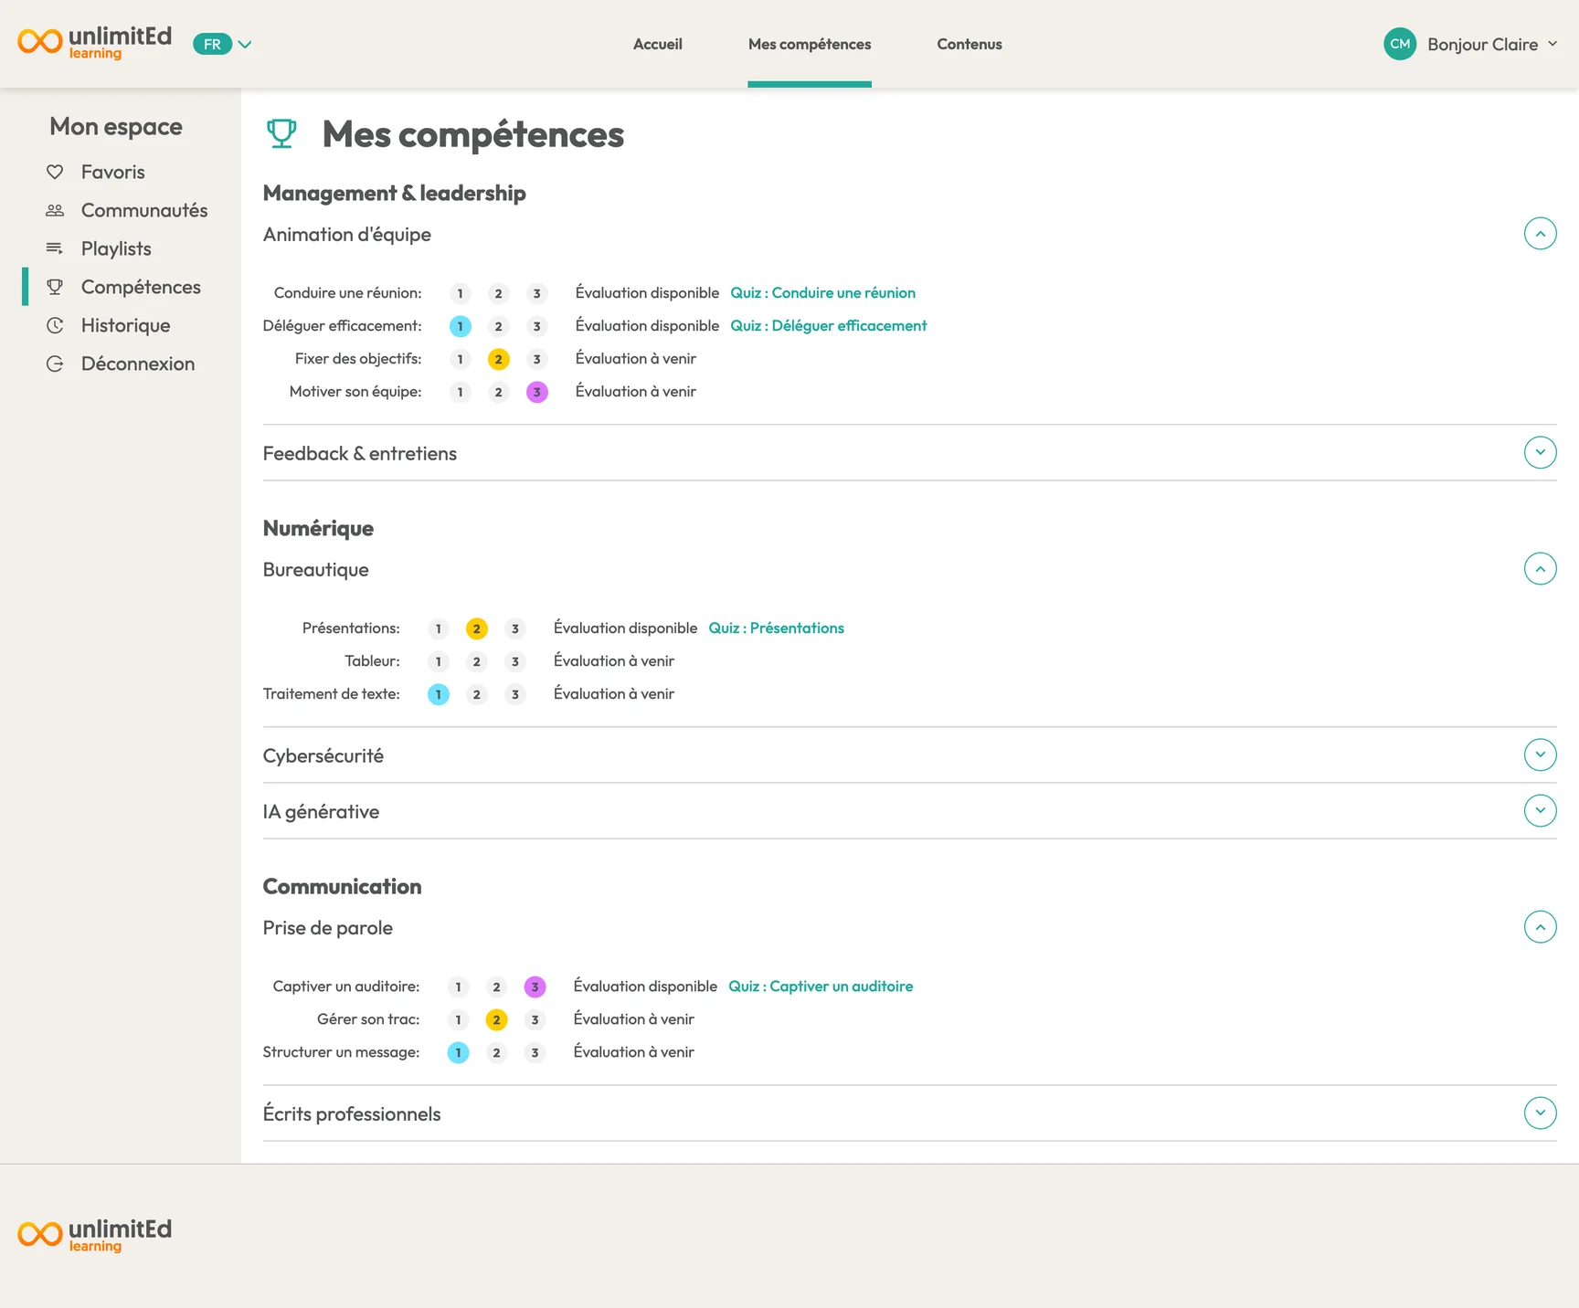Screen dimensions: 1579x1308
Task: Click the heart icon next to Favoris
Action: coord(55,172)
